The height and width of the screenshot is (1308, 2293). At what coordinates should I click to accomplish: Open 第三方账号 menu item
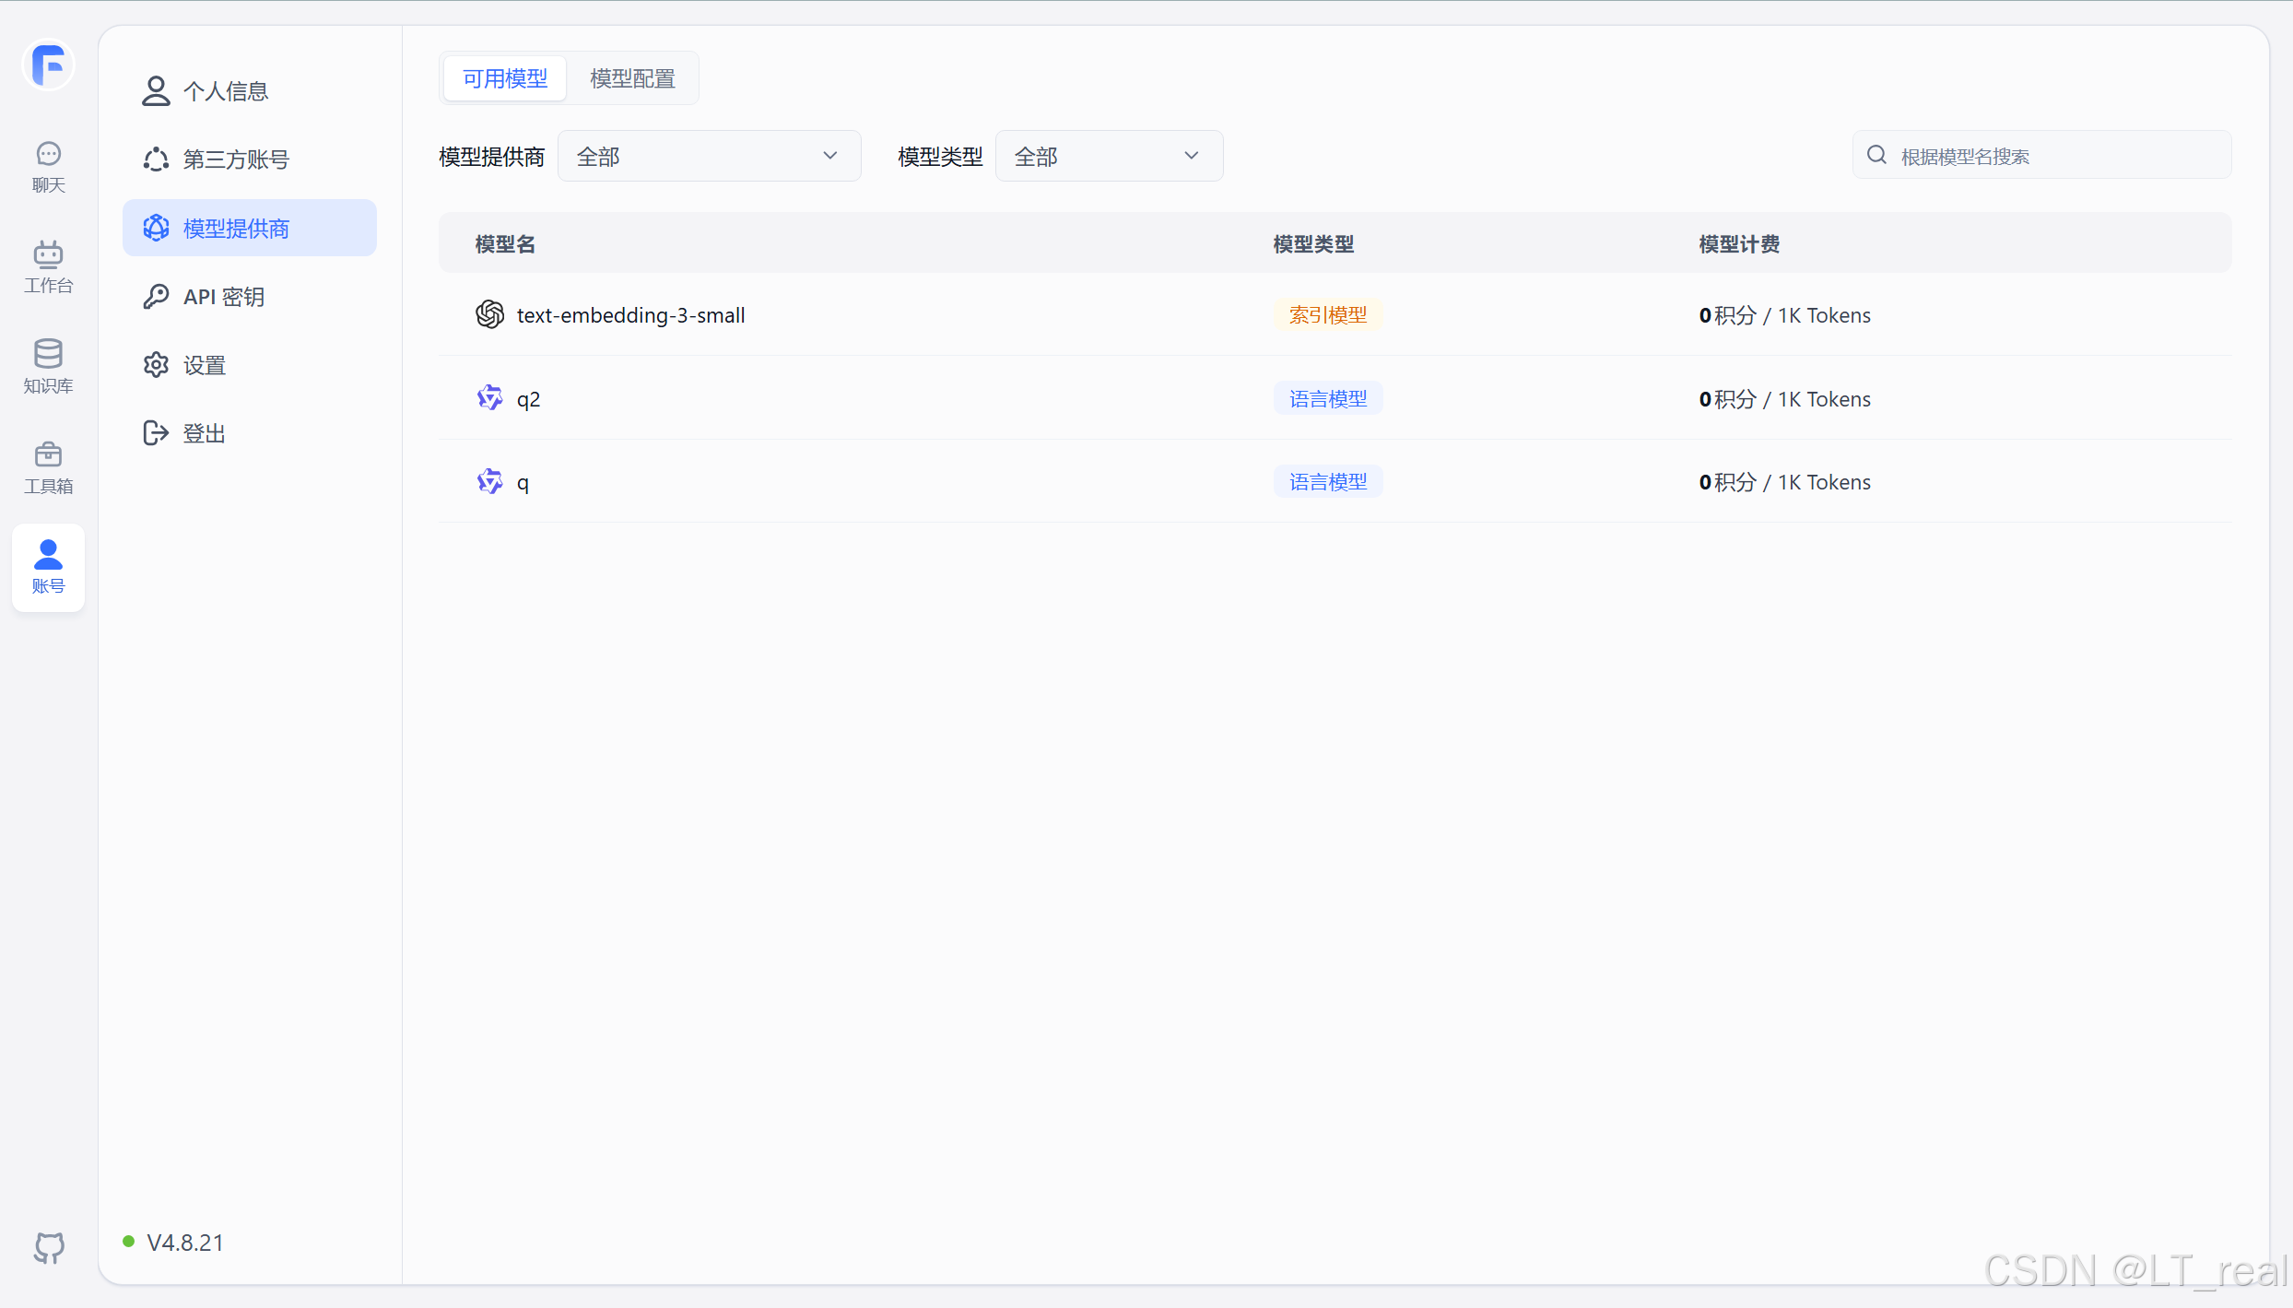[x=236, y=159]
